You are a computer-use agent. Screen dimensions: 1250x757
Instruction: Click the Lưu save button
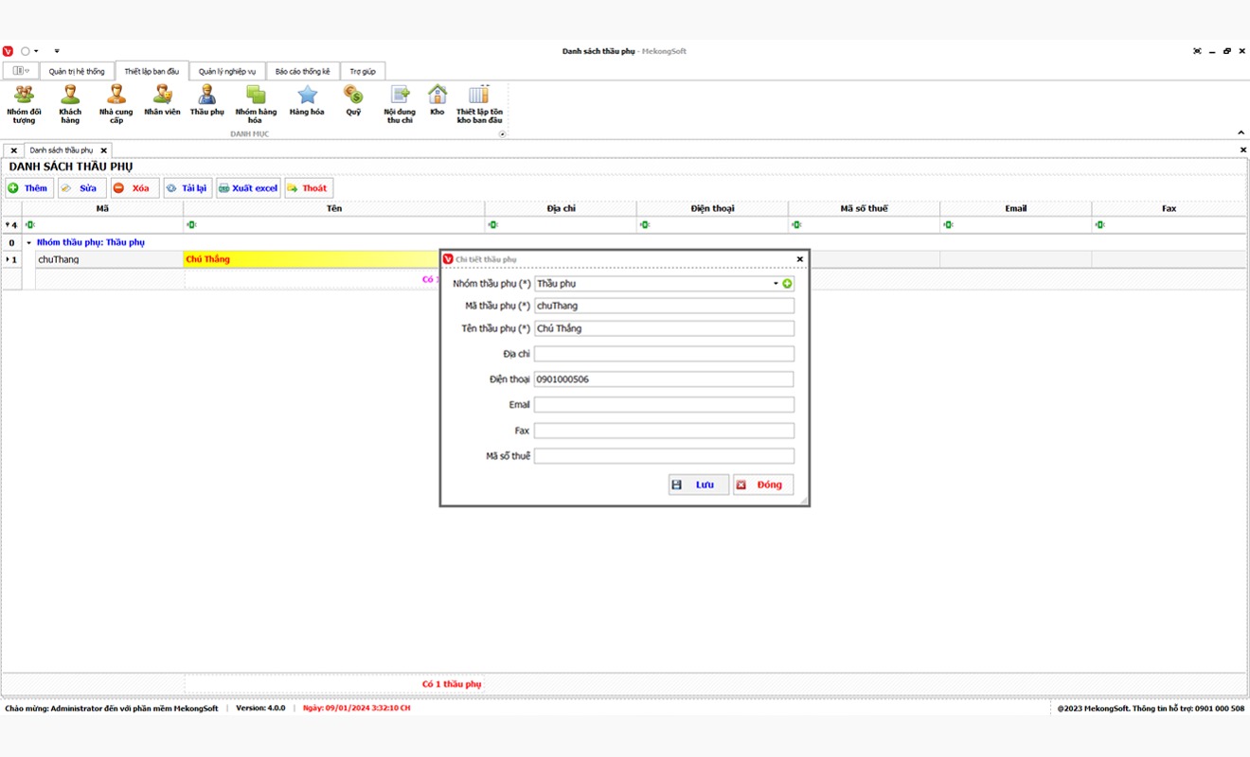coord(698,484)
